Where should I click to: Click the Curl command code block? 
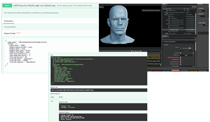[x=99, y=71]
